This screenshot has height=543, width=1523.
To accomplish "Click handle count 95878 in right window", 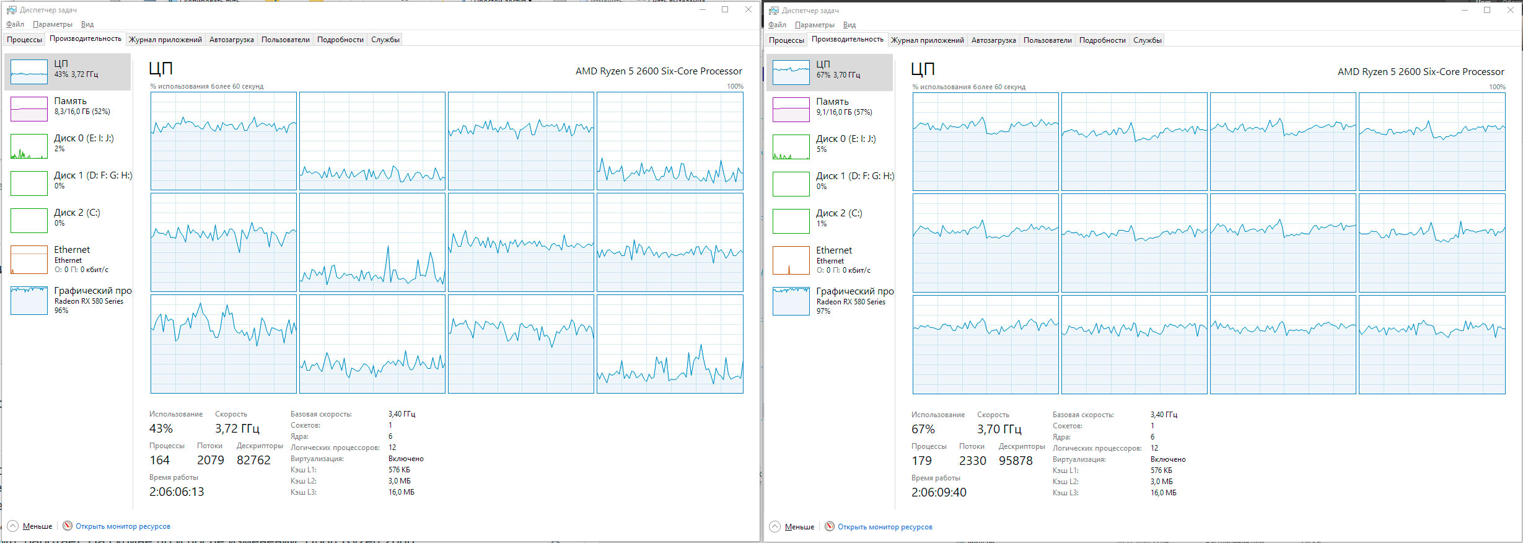I will [x=1016, y=461].
